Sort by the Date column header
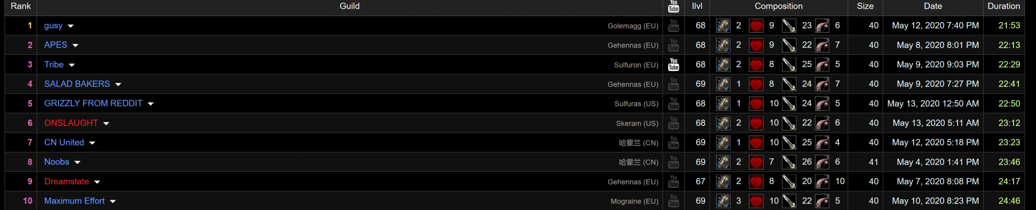This screenshot has height=210, width=1036. [932, 6]
